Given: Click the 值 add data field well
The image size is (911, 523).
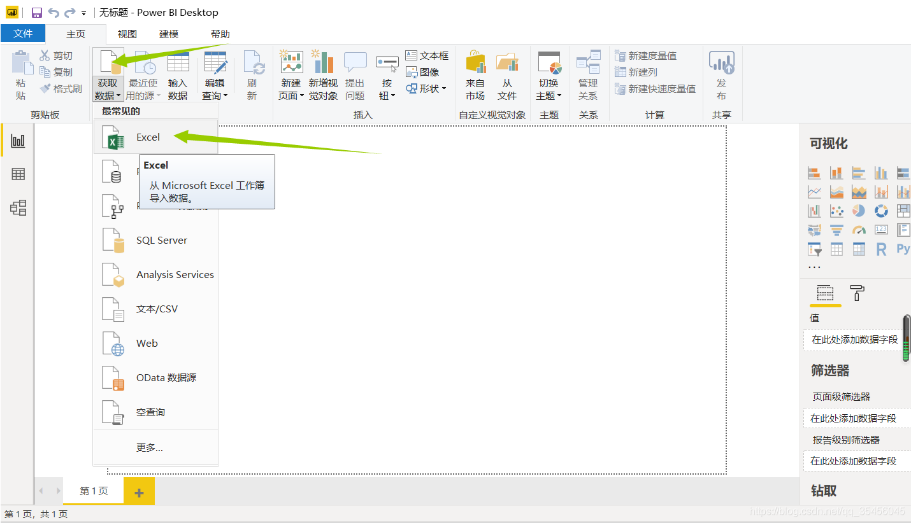Looking at the screenshot, I should [854, 340].
